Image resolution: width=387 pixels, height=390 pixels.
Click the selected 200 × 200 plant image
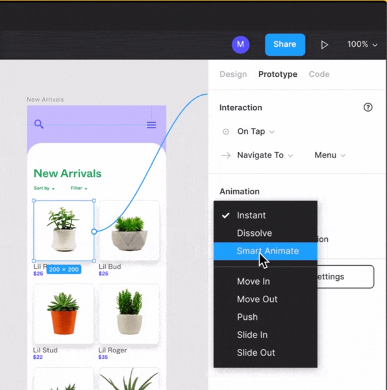coord(64,231)
